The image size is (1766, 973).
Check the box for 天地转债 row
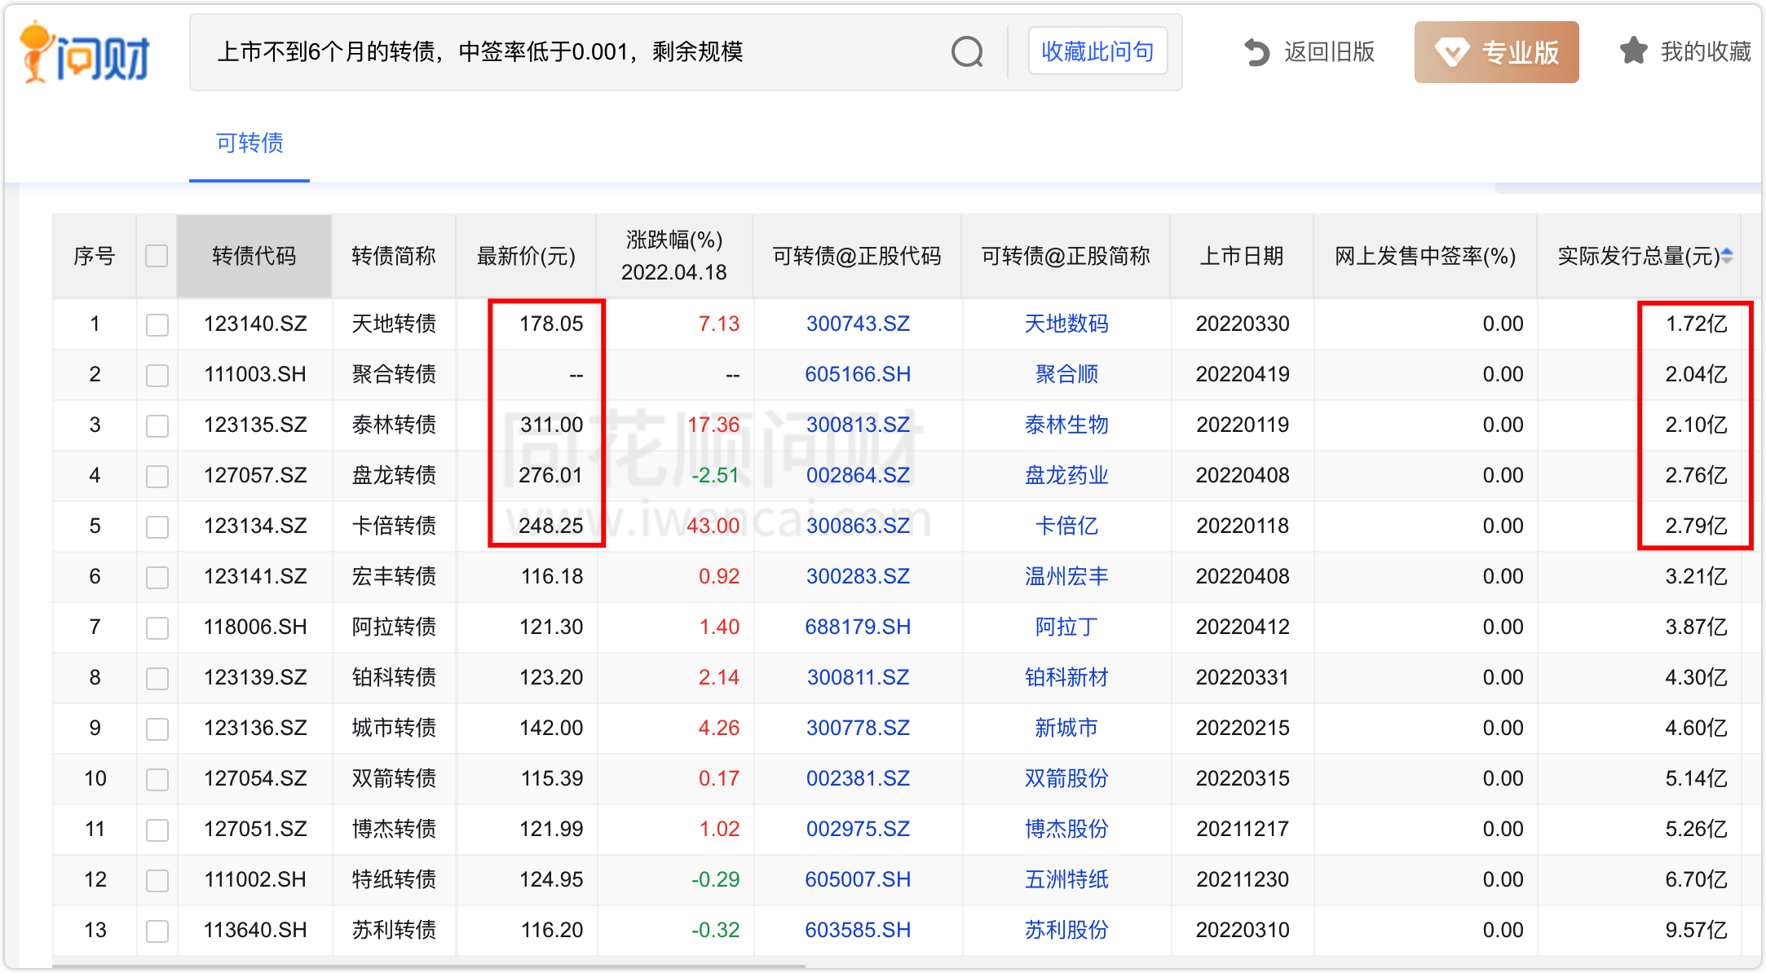click(x=157, y=324)
